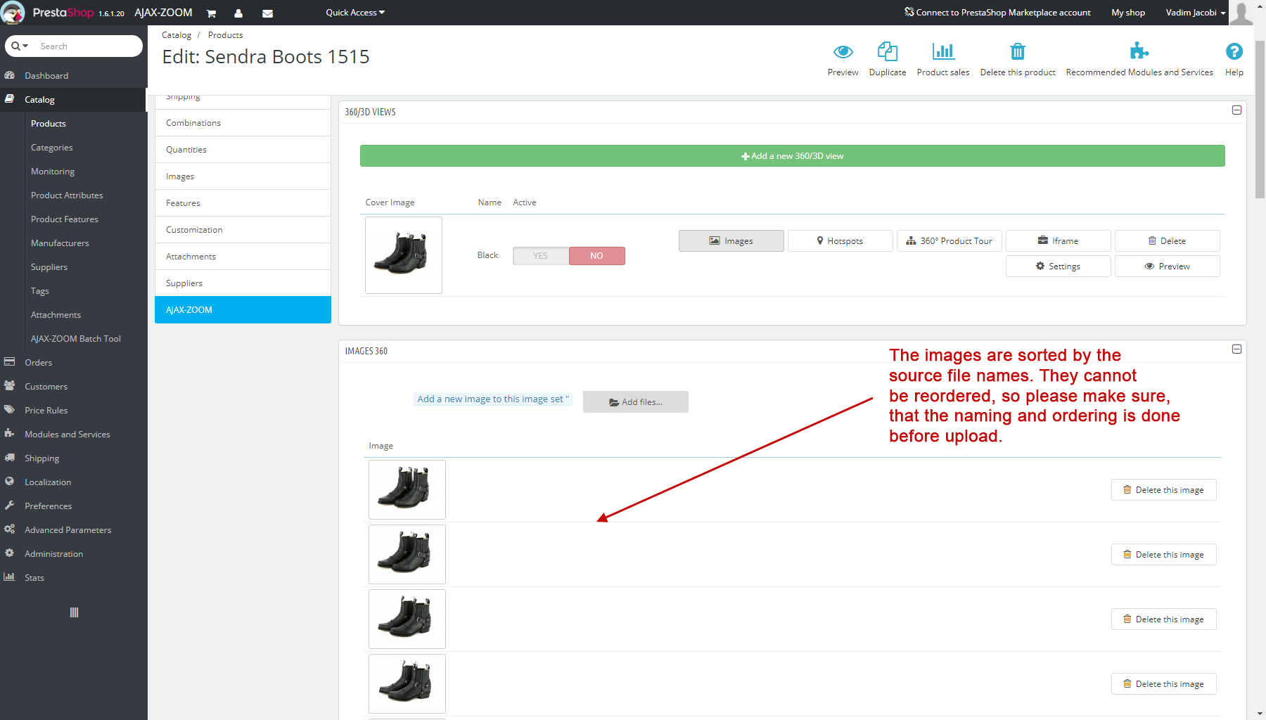Open AJAX-ZOOM Batch Tool menu entry
The width and height of the screenshot is (1266, 720).
76,338
